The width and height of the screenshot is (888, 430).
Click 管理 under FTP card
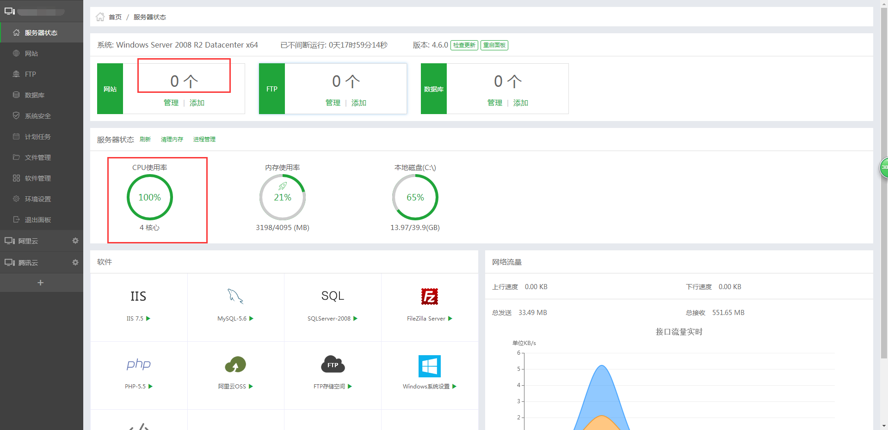(333, 103)
